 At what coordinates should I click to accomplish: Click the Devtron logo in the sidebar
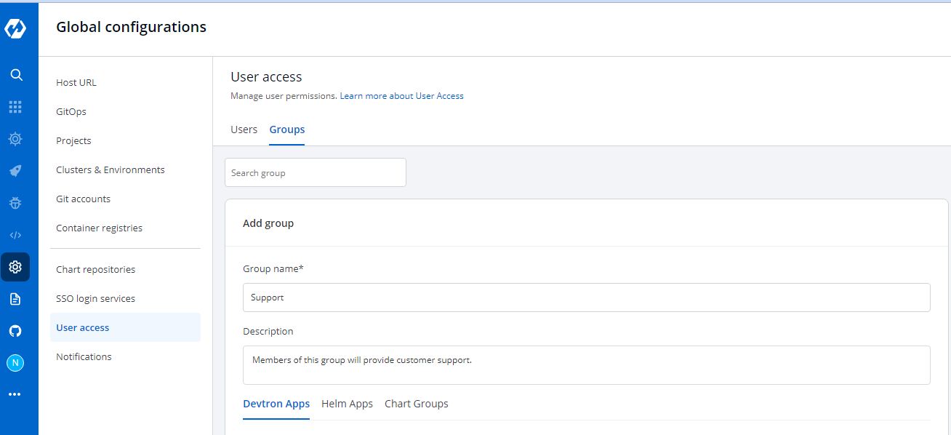coord(15,28)
